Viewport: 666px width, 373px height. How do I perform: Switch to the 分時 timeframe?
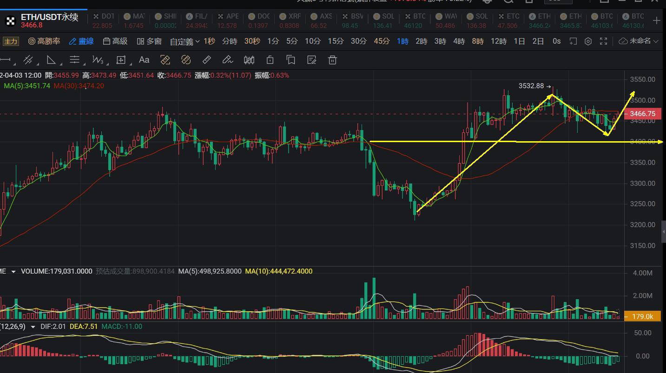230,41
